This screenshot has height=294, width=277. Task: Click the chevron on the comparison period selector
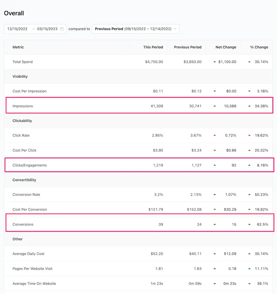[x=175, y=29]
